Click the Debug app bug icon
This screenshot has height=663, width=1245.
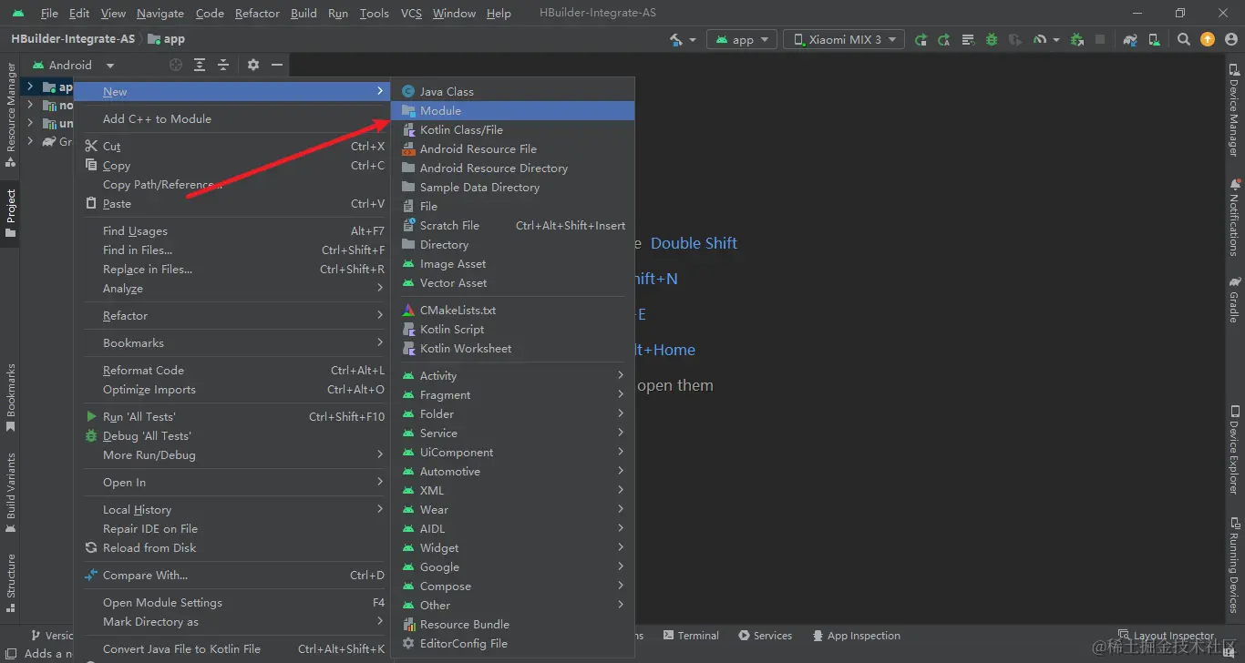pos(992,39)
